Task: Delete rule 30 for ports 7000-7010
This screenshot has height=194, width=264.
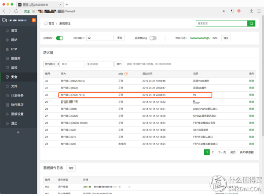Action: click(252, 95)
